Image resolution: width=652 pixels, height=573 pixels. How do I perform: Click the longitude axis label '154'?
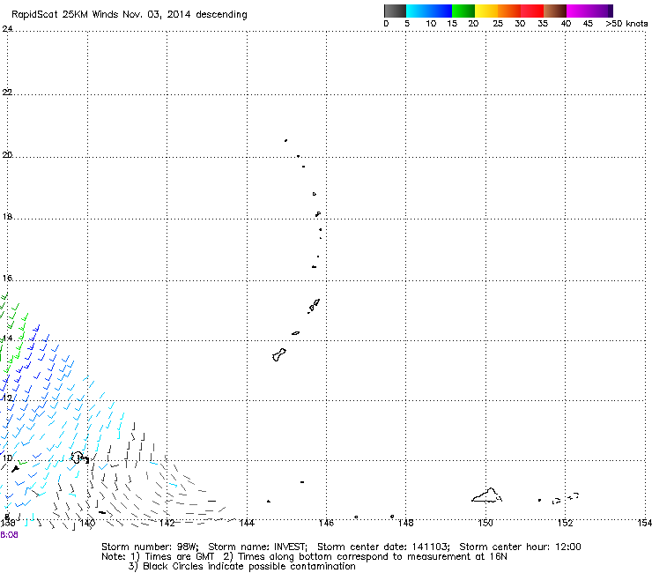coord(645,523)
